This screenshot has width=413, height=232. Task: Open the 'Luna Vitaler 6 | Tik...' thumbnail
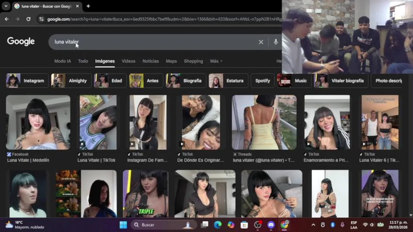coord(380,122)
